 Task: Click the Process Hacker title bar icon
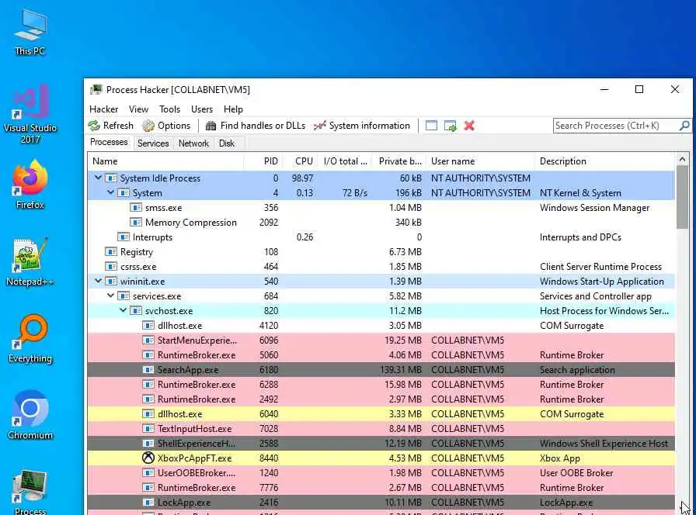tap(96, 89)
